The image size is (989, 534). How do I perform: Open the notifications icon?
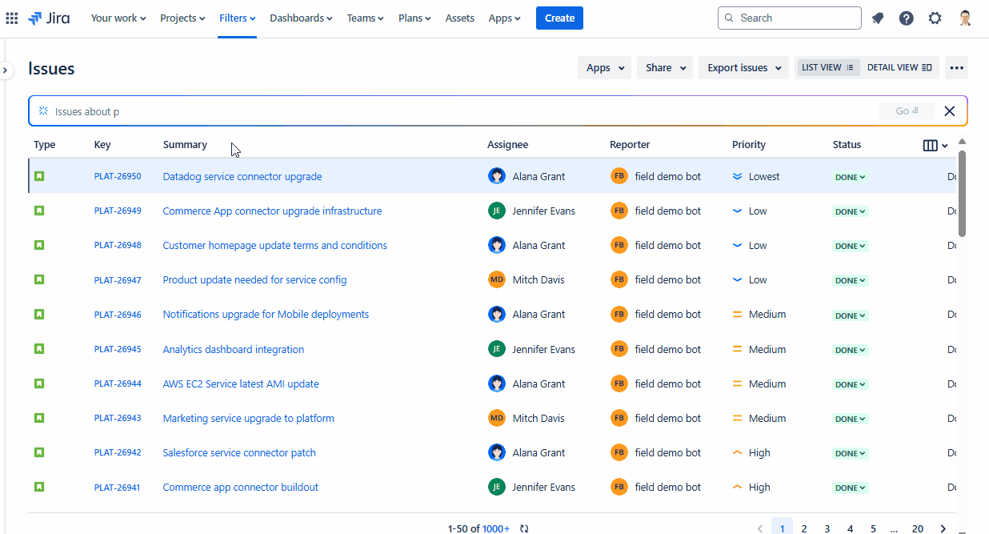click(x=878, y=18)
